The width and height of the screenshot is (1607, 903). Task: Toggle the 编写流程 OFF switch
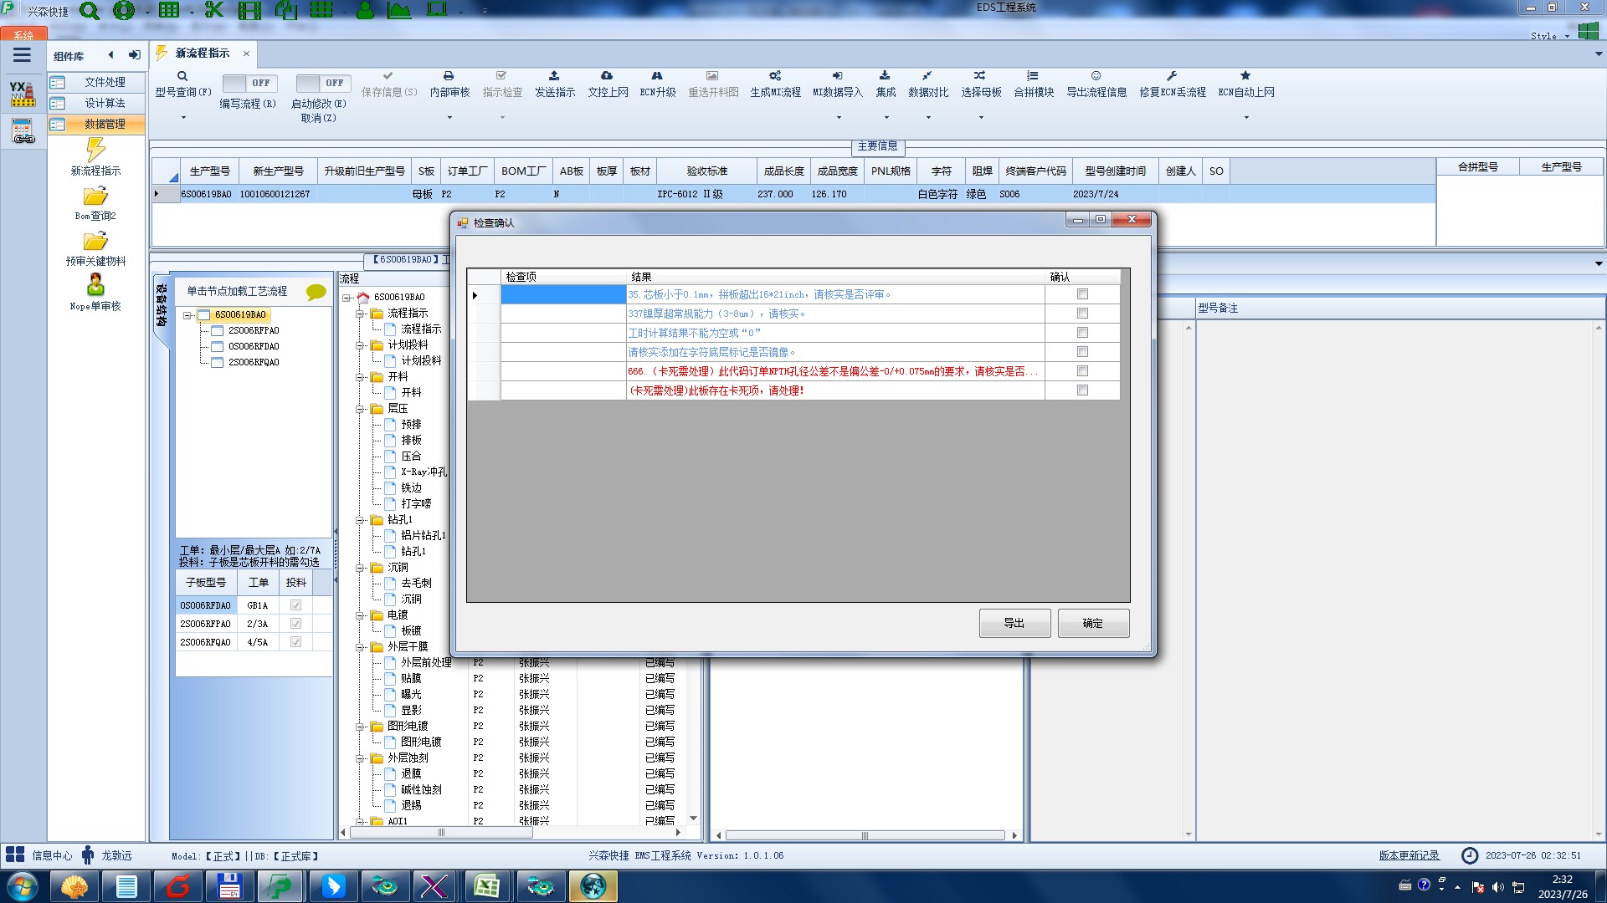pyautogui.click(x=249, y=83)
